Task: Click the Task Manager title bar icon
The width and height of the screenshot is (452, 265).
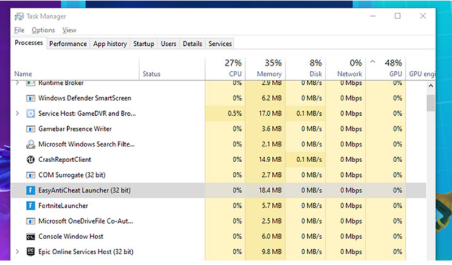Action: [x=19, y=16]
